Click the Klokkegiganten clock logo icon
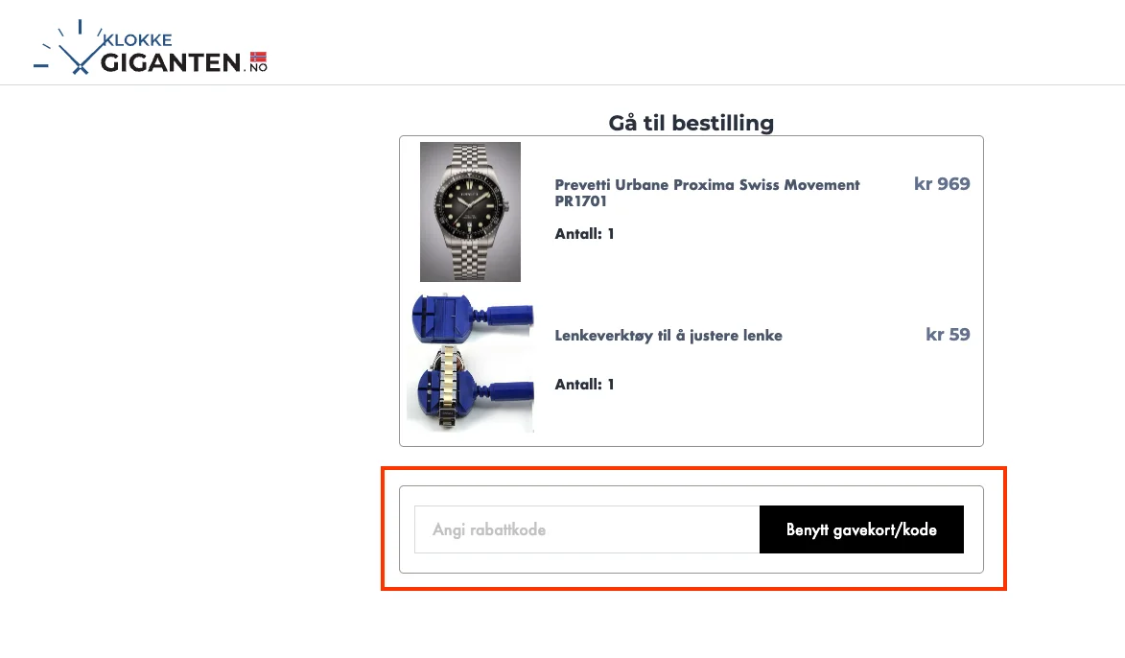Image resolution: width=1125 pixels, height=658 pixels. pos(68,50)
